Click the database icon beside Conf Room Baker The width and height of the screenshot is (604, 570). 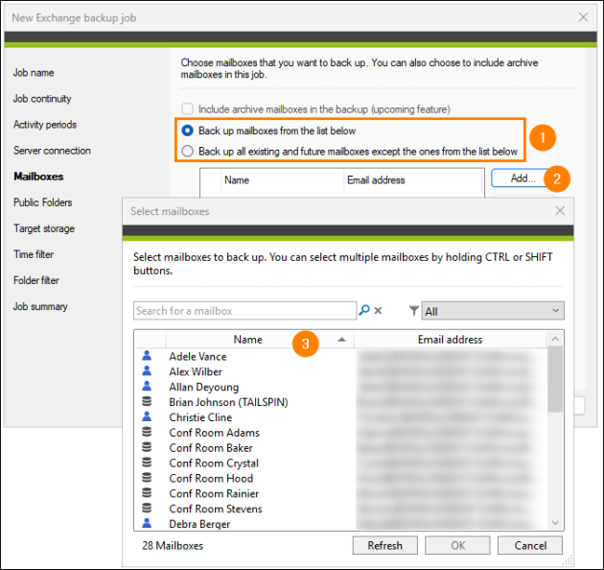[147, 447]
